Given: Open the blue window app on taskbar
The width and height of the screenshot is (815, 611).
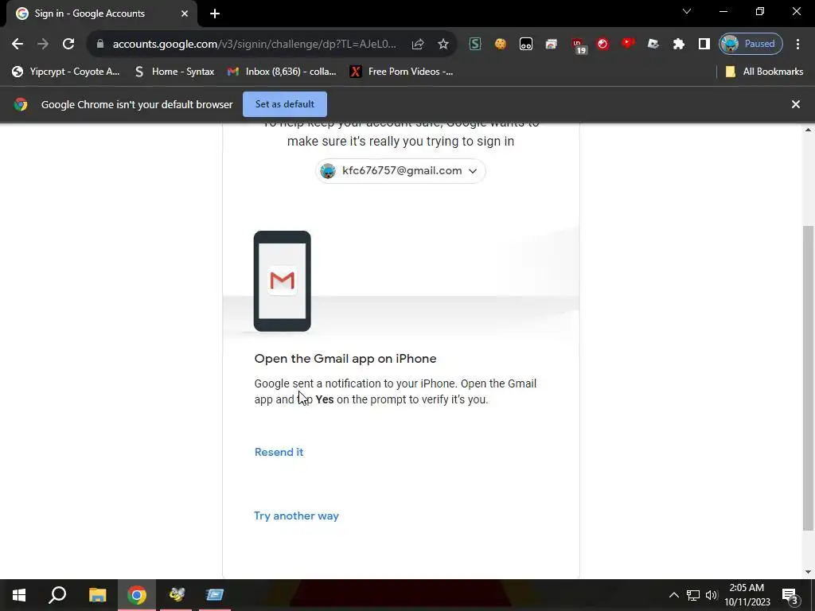Looking at the screenshot, I should [x=215, y=595].
